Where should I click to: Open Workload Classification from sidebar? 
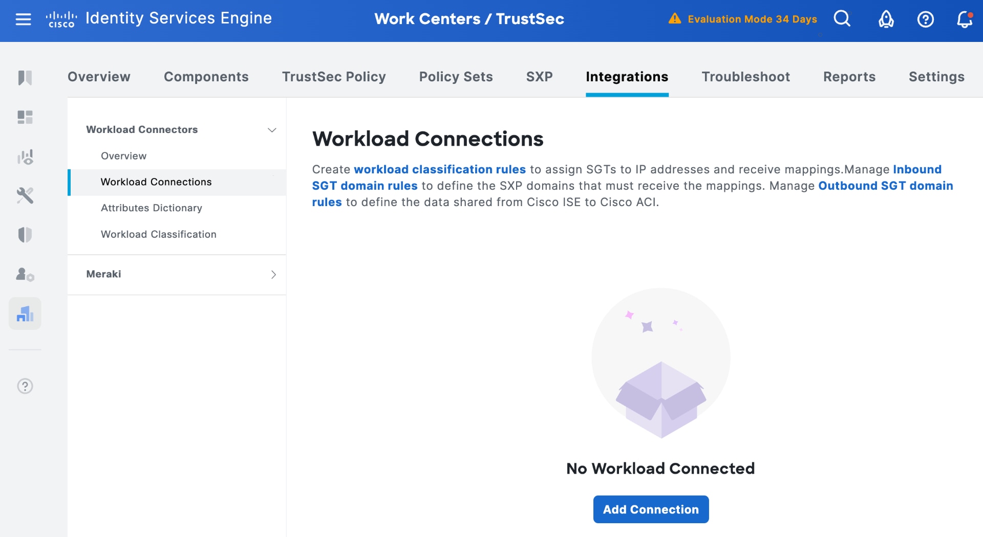coord(158,234)
